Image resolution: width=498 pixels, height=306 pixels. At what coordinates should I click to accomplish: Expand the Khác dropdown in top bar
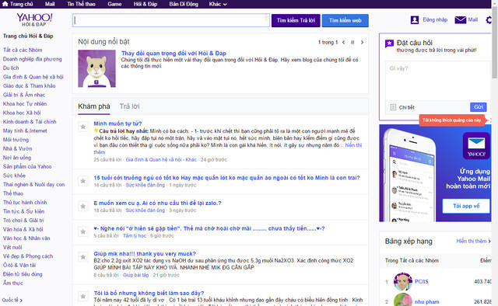click(218, 4)
